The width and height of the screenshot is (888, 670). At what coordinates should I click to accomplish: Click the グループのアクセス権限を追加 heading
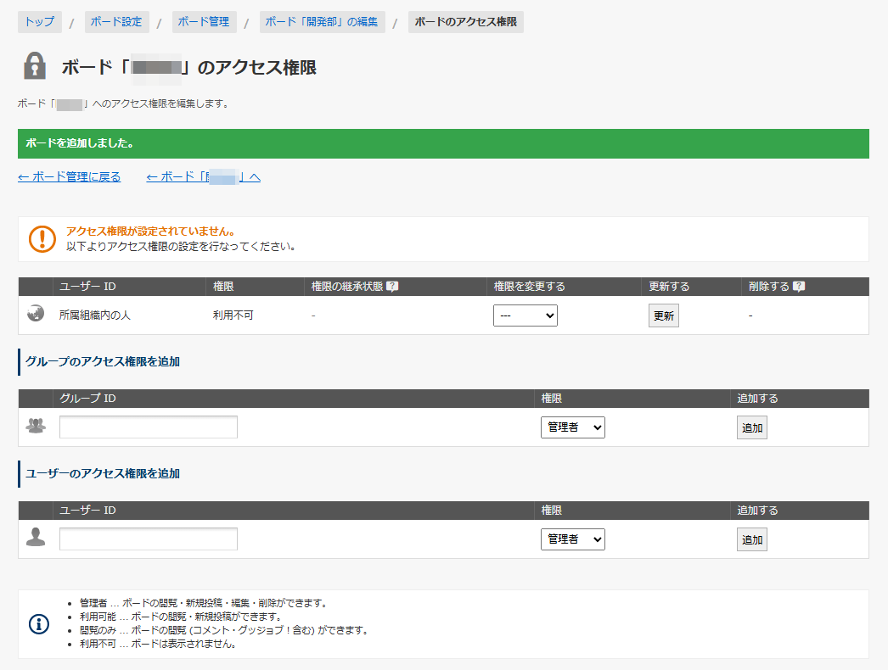tap(103, 361)
